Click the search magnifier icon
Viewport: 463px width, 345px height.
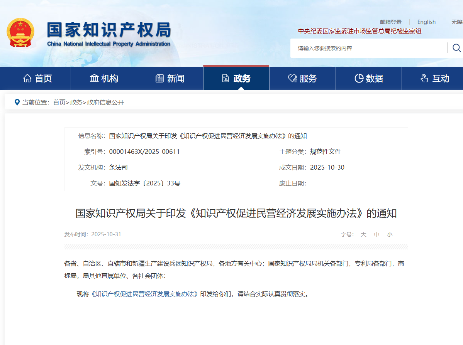tap(456, 48)
